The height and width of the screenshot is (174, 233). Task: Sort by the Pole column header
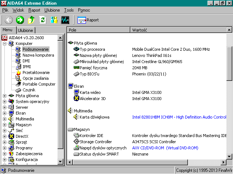(x=99, y=30)
